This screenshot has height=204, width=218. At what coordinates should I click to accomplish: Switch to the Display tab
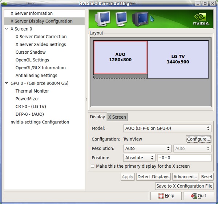tap(97, 117)
